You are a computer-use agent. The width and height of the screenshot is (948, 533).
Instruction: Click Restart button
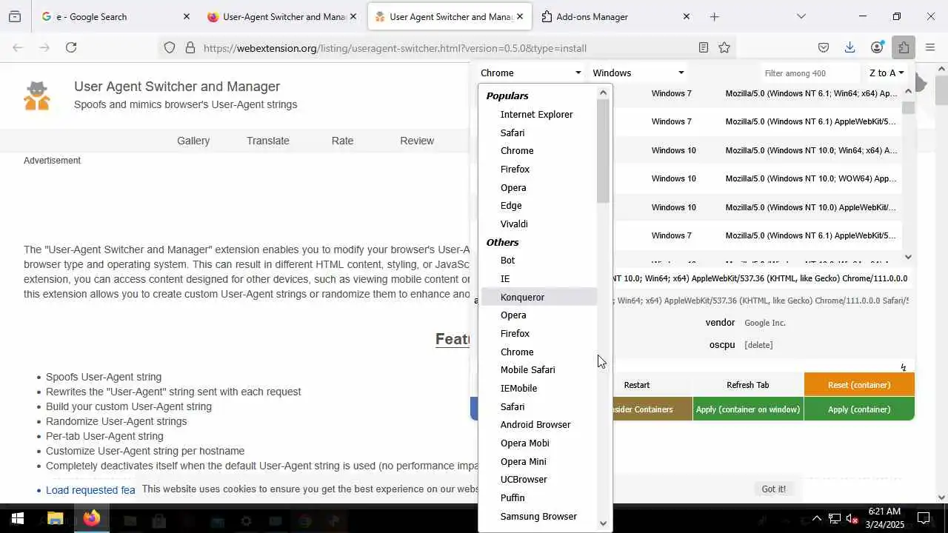point(637,385)
